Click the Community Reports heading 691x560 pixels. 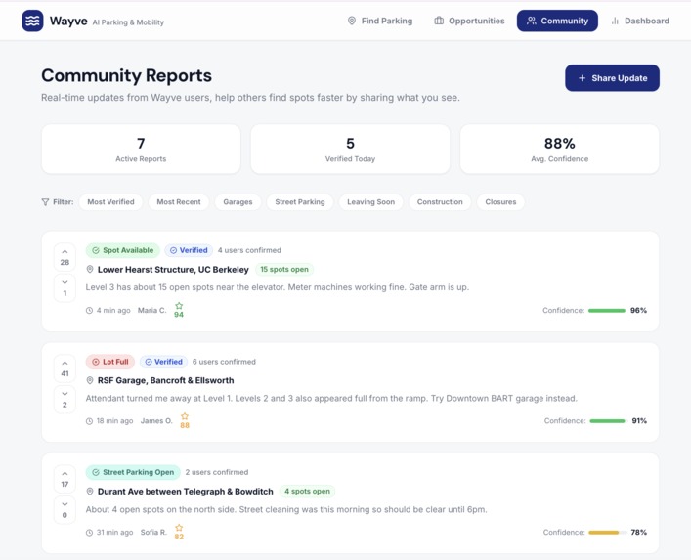coord(126,75)
